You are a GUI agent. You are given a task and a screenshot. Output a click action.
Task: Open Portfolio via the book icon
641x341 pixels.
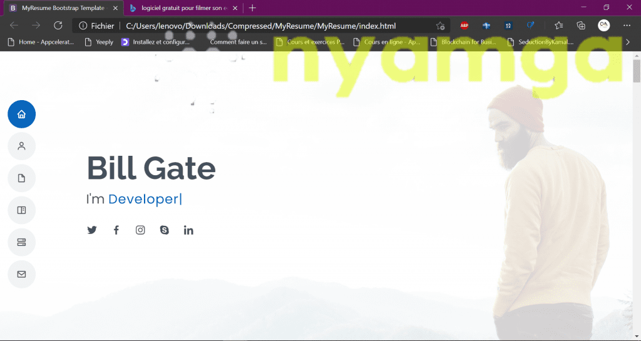point(21,210)
